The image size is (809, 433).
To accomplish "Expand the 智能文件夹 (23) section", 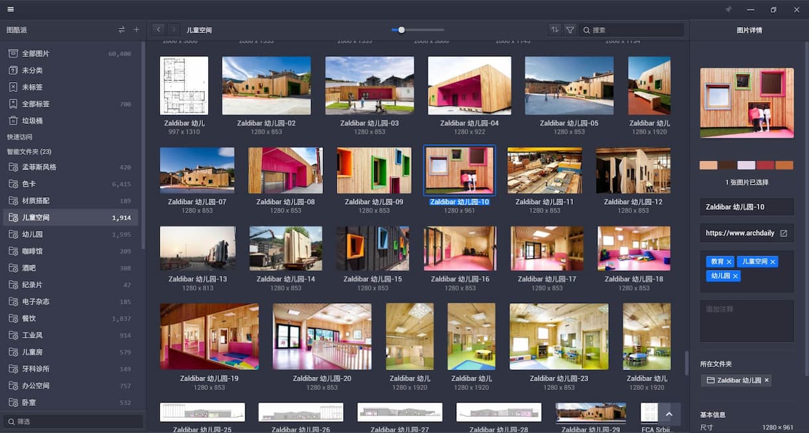I will tap(33, 152).
